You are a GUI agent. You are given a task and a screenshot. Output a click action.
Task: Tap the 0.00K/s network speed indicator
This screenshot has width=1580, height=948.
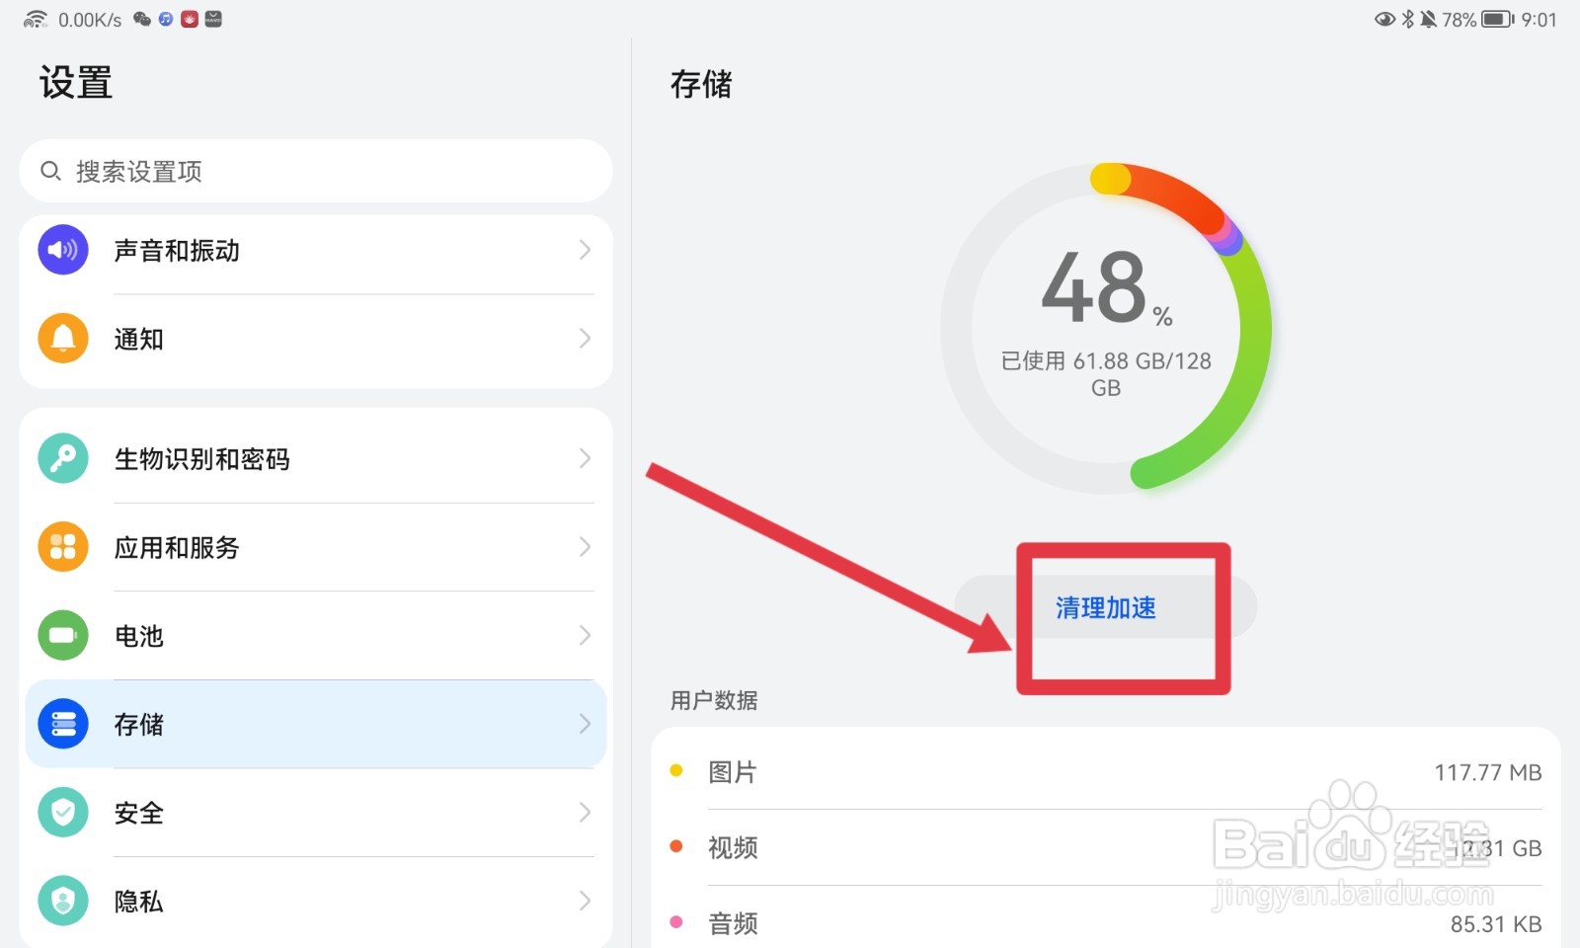[x=90, y=19]
